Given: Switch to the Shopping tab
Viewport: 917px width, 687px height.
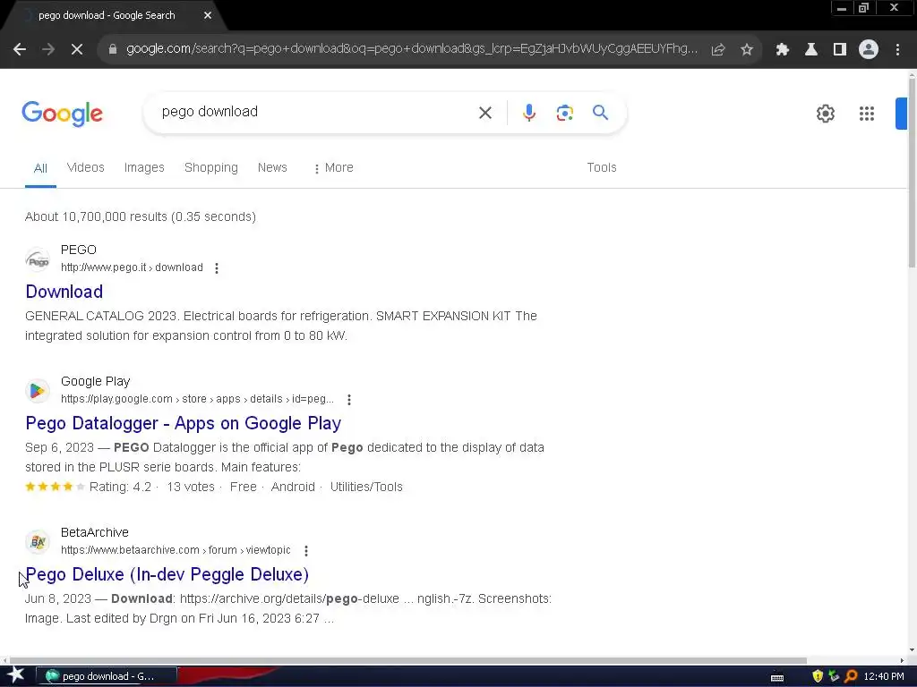Looking at the screenshot, I should pyautogui.click(x=211, y=167).
